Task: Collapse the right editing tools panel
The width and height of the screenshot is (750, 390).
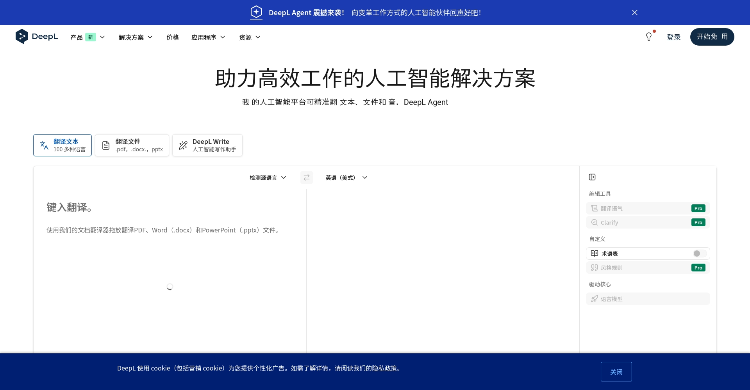Action: click(592, 177)
